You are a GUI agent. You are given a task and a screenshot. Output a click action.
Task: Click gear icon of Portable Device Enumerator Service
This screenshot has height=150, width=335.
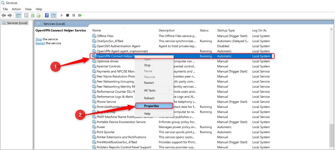(x=94, y=122)
